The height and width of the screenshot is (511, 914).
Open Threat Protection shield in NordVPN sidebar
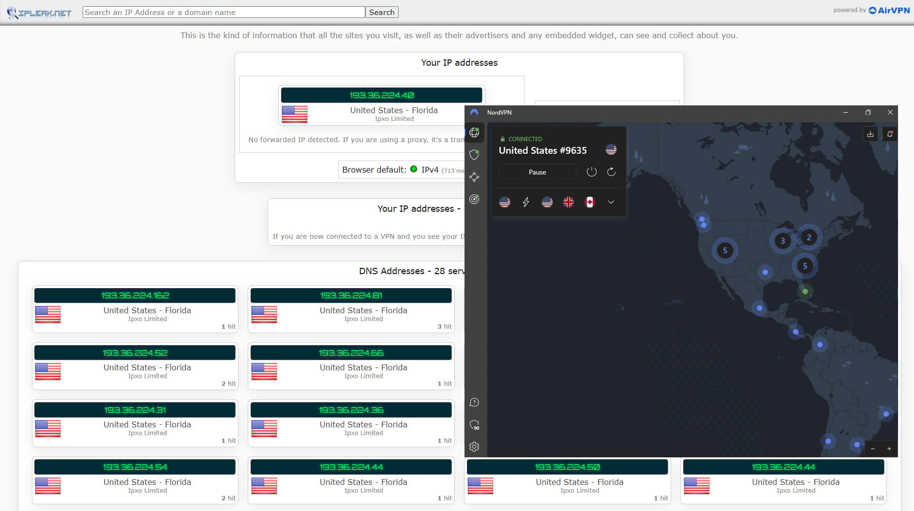point(474,155)
